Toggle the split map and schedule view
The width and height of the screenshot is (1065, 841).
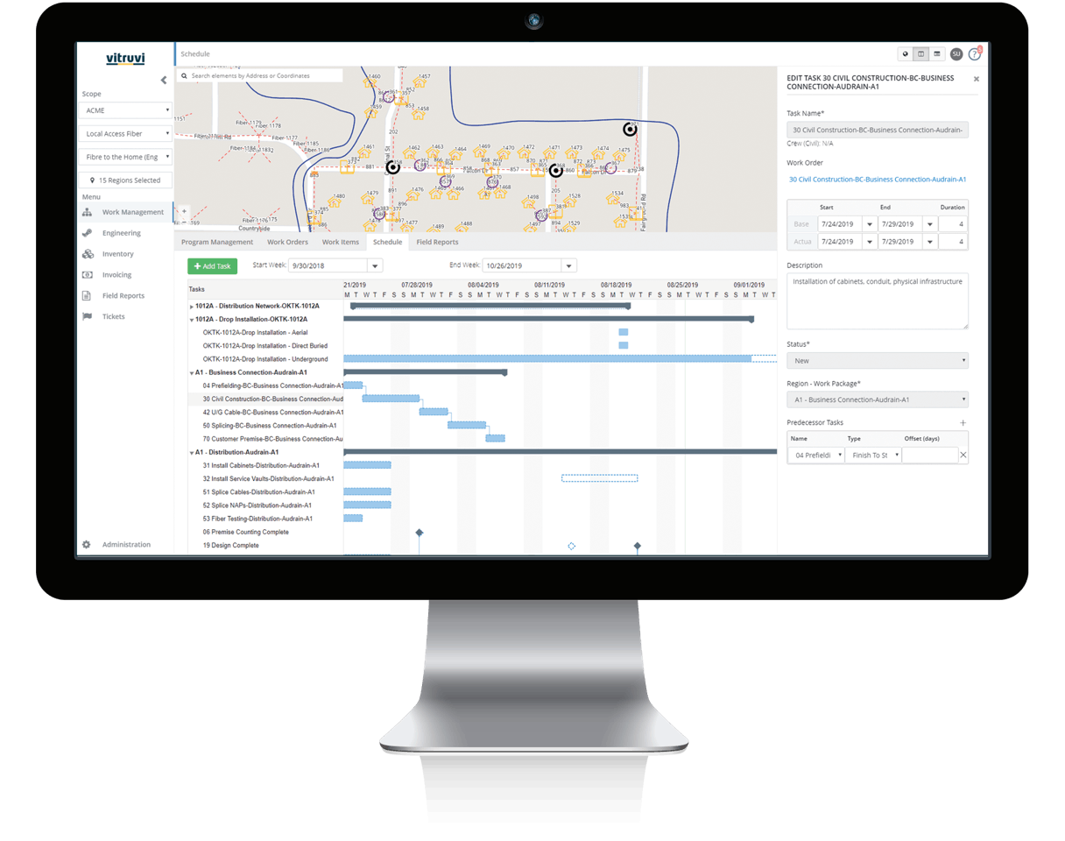(x=921, y=53)
